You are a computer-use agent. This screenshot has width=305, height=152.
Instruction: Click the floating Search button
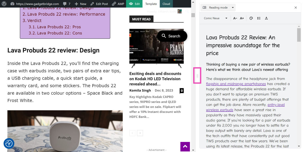pos(172,36)
